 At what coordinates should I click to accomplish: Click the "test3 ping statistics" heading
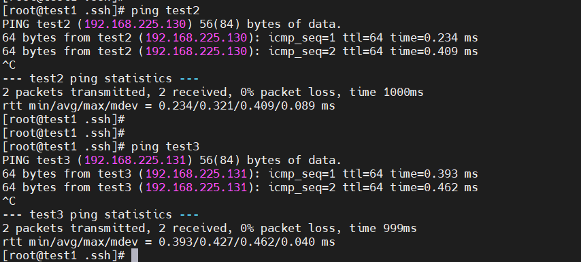(101, 215)
